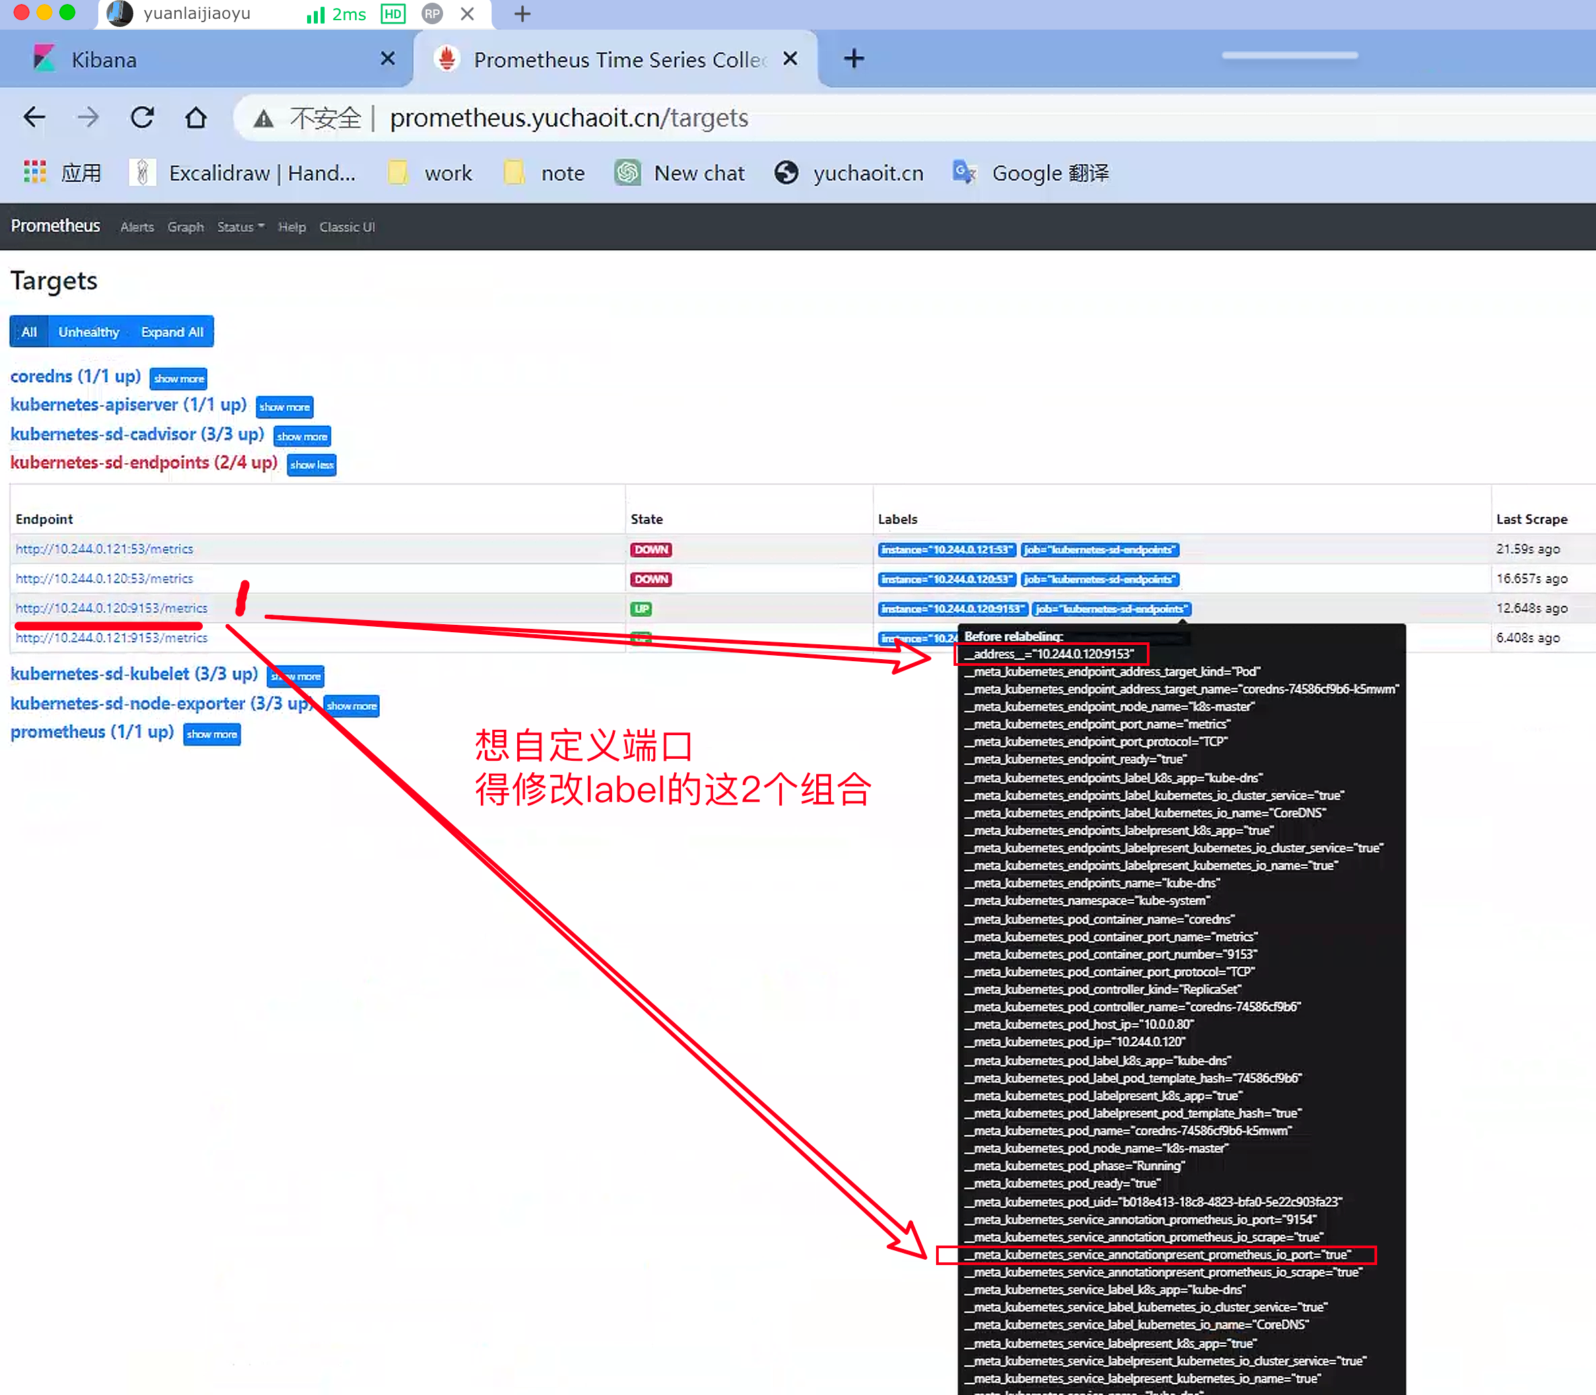Open the Graph menu item

(185, 226)
